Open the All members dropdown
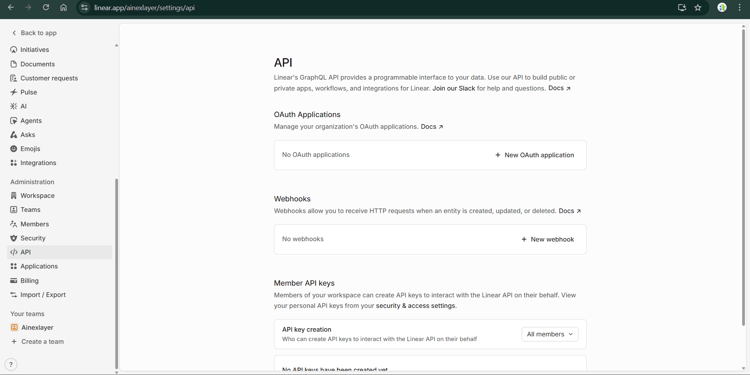 (550, 334)
